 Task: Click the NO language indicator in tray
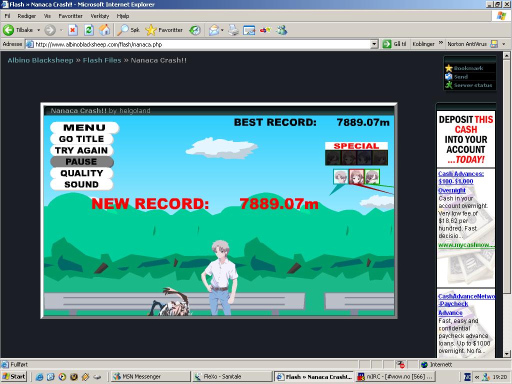[467, 377]
